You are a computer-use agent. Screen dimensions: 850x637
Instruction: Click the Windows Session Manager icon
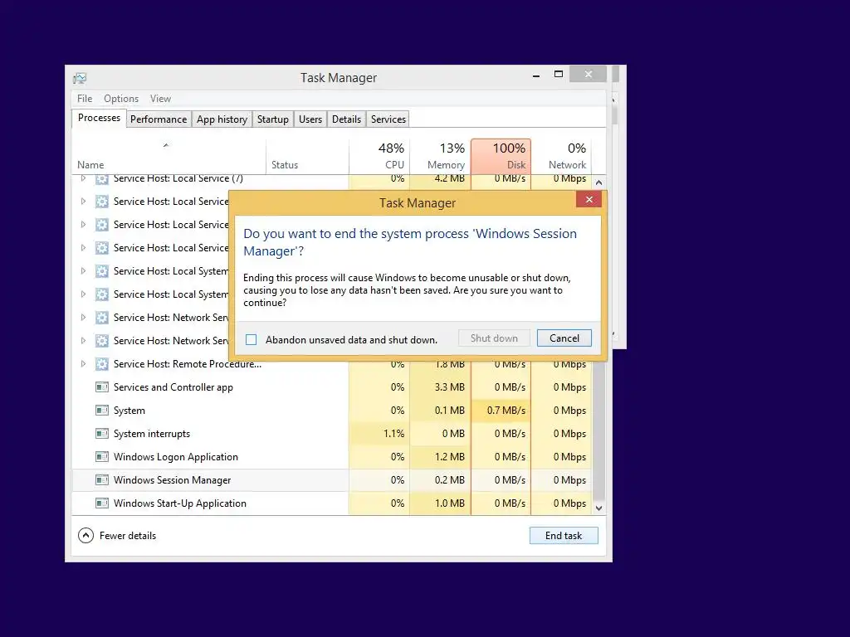102,480
